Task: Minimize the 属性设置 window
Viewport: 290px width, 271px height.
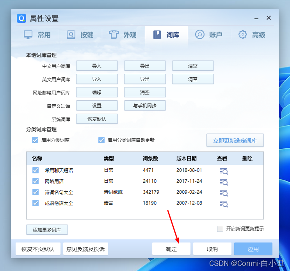Action: [x=256, y=18]
